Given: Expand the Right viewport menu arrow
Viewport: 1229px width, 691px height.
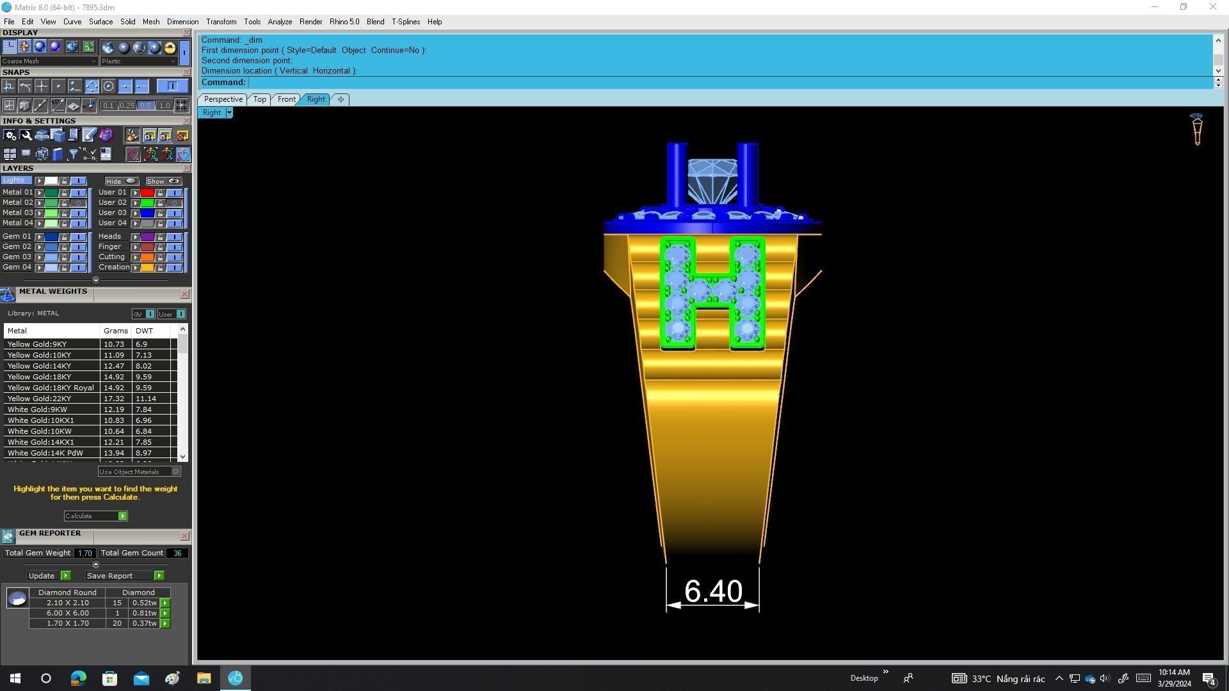Looking at the screenshot, I should (x=229, y=113).
